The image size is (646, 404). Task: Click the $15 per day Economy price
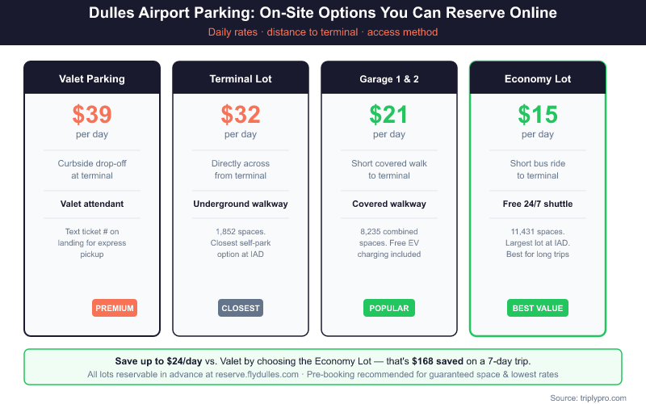click(538, 115)
